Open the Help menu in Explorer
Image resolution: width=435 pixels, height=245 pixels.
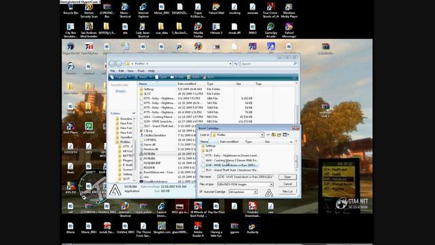[x=151, y=71]
